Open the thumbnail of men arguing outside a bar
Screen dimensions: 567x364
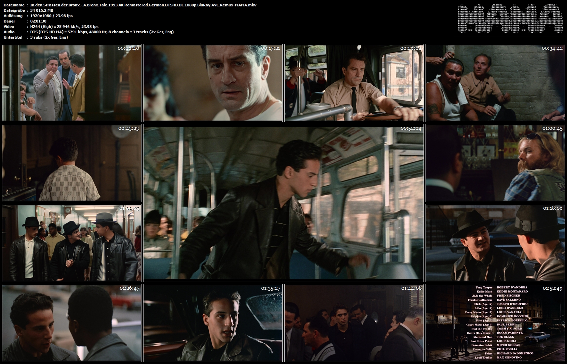click(x=72, y=83)
